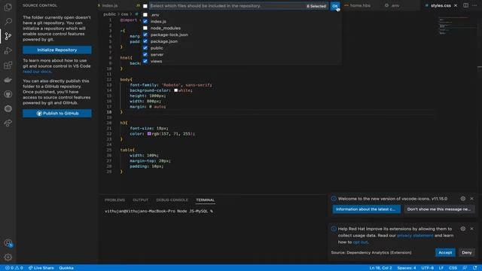The width and height of the screenshot is (482, 271).
Task: Change indentation via 'Spaces: 4'
Action: point(407,268)
